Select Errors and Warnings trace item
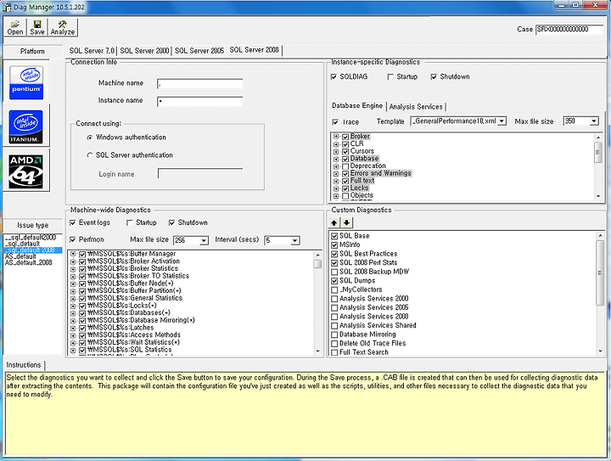This screenshot has height=461, width=611. tap(380, 173)
